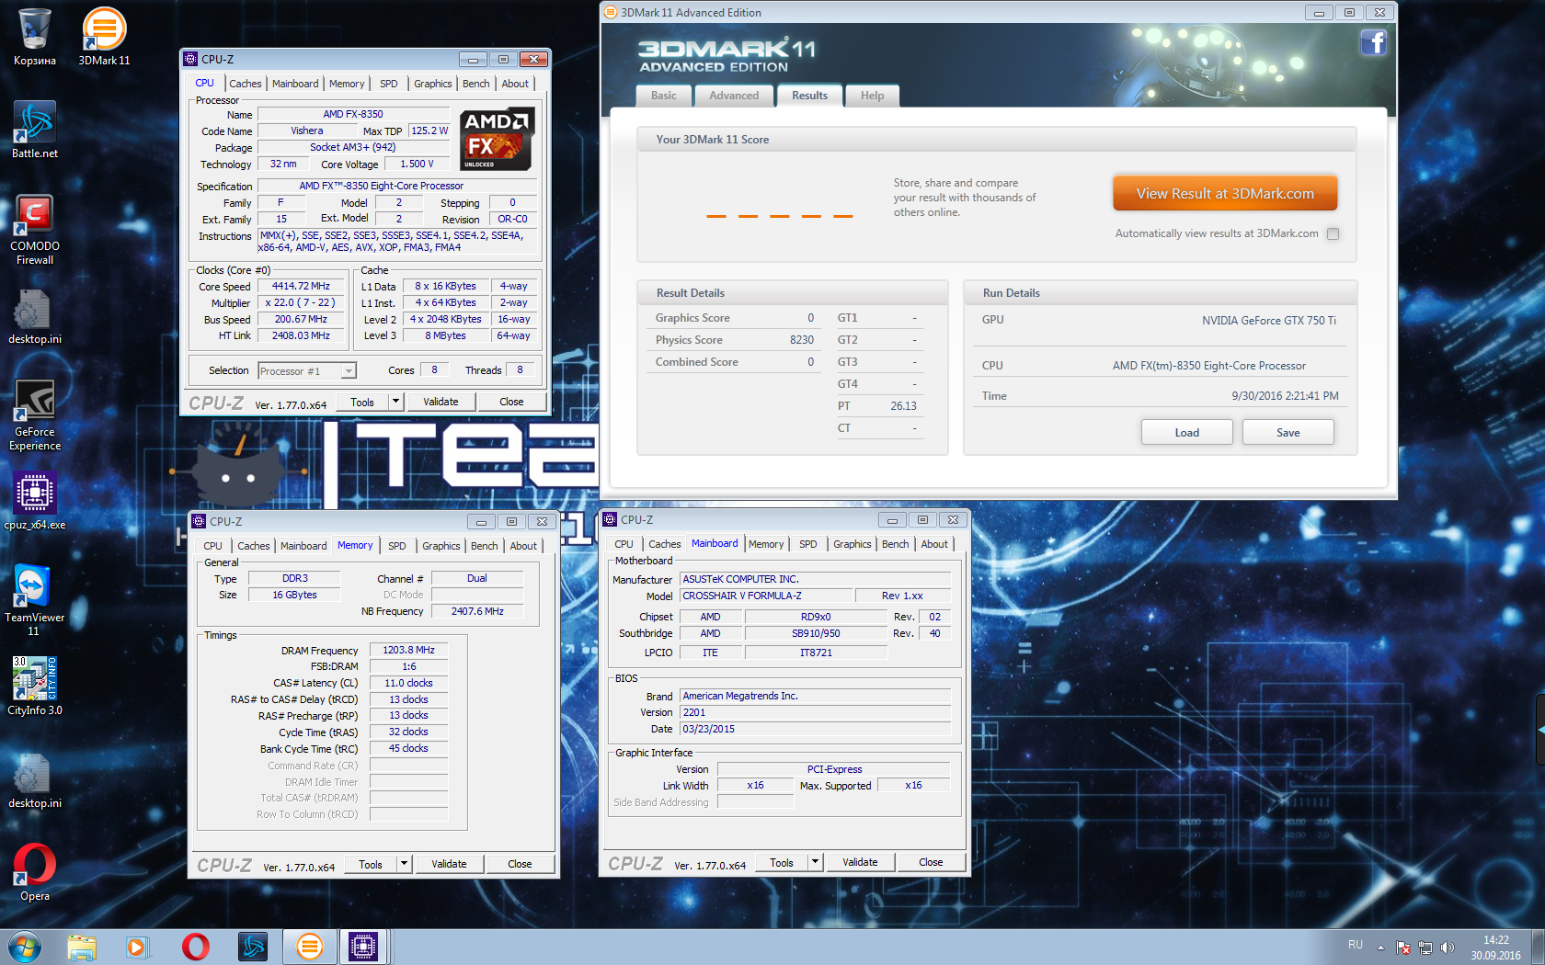The width and height of the screenshot is (1545, 965).
Task: Open Processor #1 selection dropdown
Action: coord(307,371)
